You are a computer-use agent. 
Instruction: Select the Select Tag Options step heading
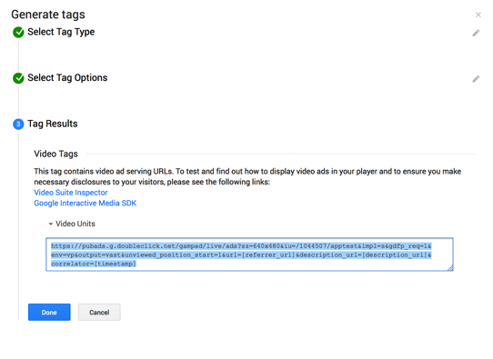click(x=67, y=78)
